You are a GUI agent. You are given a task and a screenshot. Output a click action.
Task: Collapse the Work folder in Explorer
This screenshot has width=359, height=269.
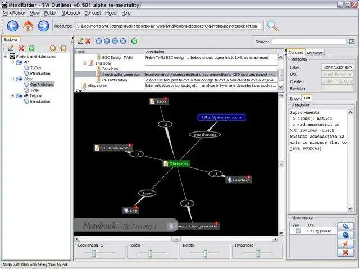(12, 79)
